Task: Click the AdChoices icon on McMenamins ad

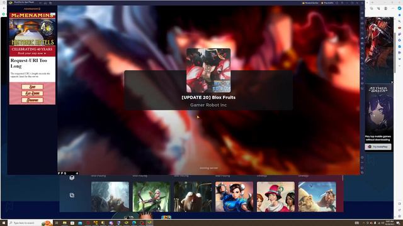Action: coord(53,14)
